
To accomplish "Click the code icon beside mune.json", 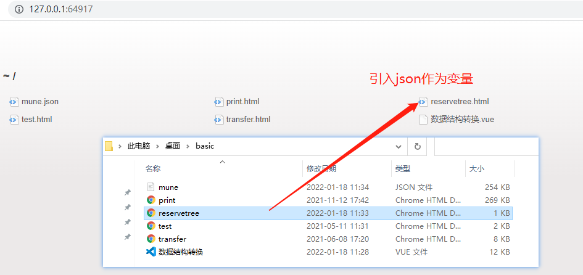I will (14, 102).
